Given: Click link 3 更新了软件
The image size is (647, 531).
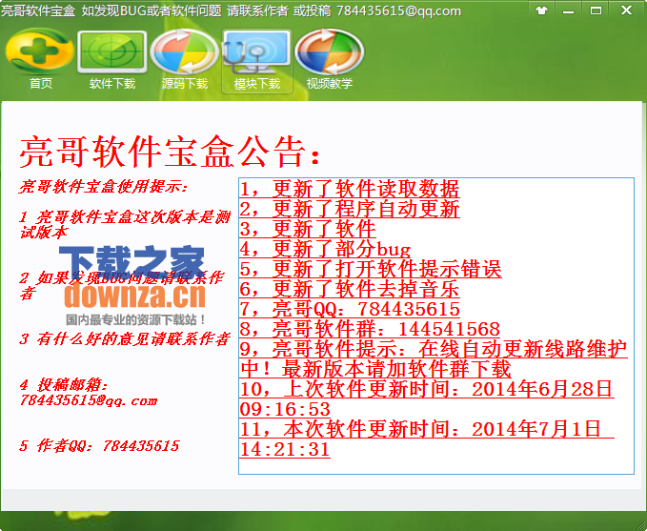Looking at the screenshot, I should tap(308, 229).
